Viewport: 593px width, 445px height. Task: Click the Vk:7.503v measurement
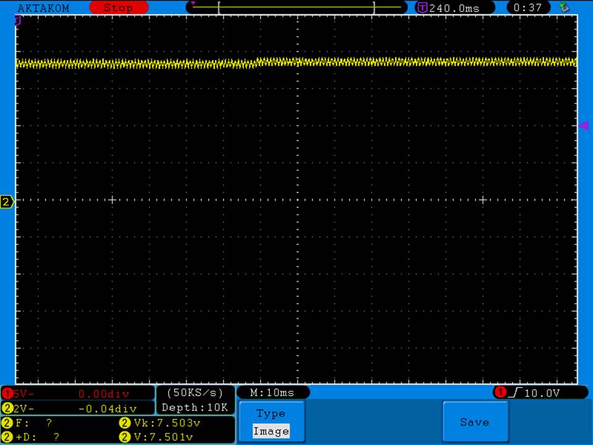[160, 423]
